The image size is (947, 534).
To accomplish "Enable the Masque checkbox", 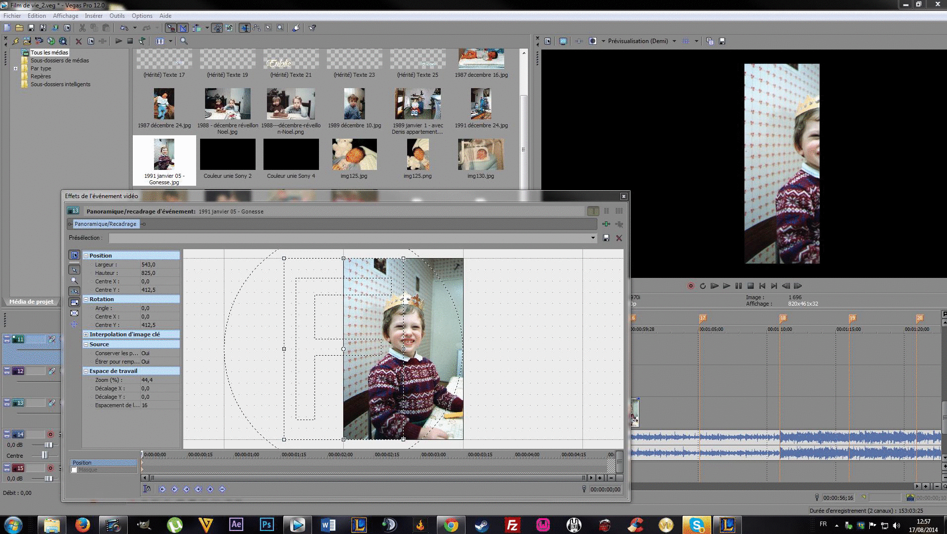I will 74,470.
